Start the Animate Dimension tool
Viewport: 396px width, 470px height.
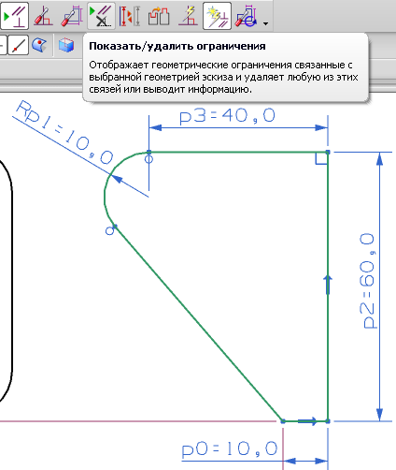[x=130, y=16]
